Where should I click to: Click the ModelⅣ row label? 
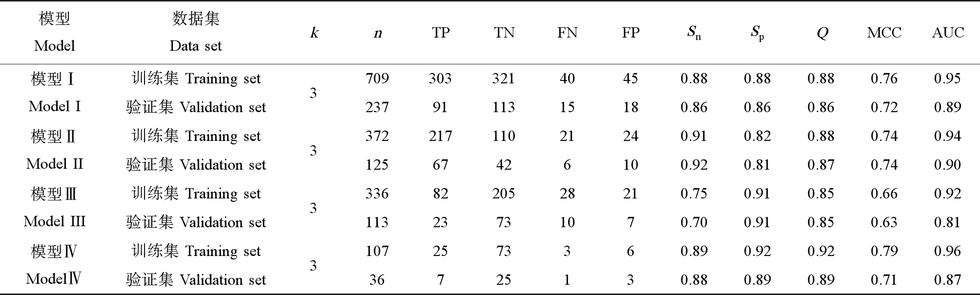tap(54, 279)
